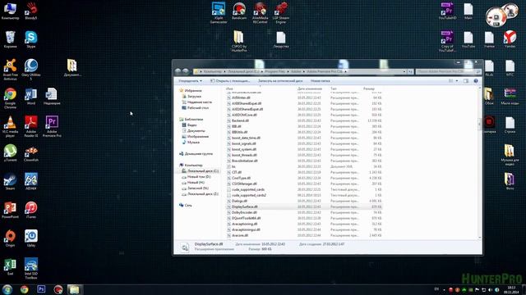Select the Glary Utilities desktop icon
The image size is (526, 295).
coord(31,69)
